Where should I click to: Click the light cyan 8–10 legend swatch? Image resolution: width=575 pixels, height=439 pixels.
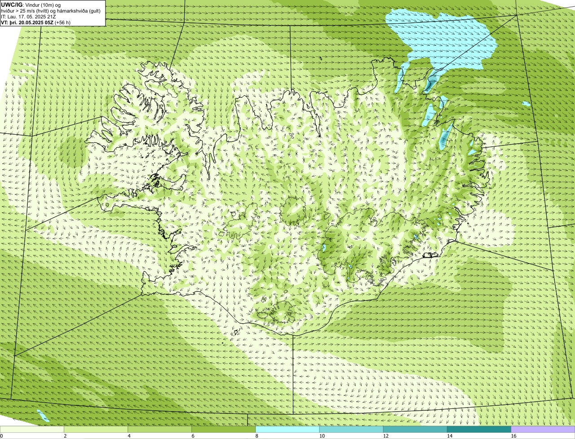[287, 429]
